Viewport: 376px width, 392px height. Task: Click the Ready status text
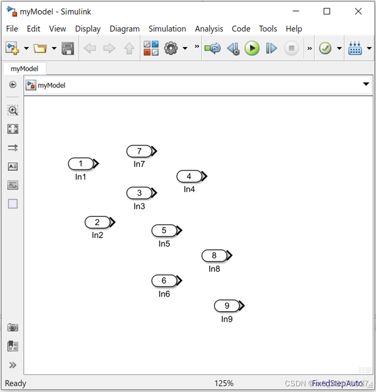(x=15, y=383)
